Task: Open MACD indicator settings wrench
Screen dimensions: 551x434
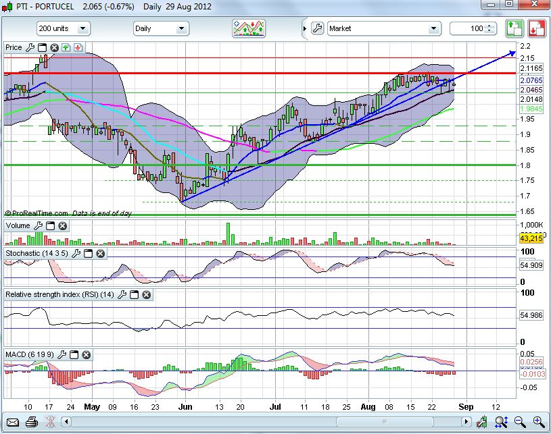Action: [62, 355]
